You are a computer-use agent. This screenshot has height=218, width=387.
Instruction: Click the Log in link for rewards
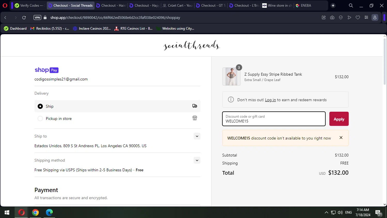click(270, 100)
